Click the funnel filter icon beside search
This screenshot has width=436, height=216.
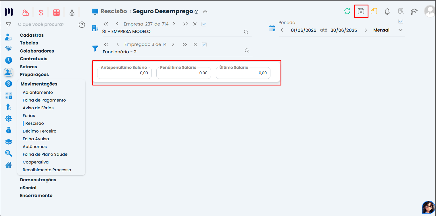[x=9, y=24]
